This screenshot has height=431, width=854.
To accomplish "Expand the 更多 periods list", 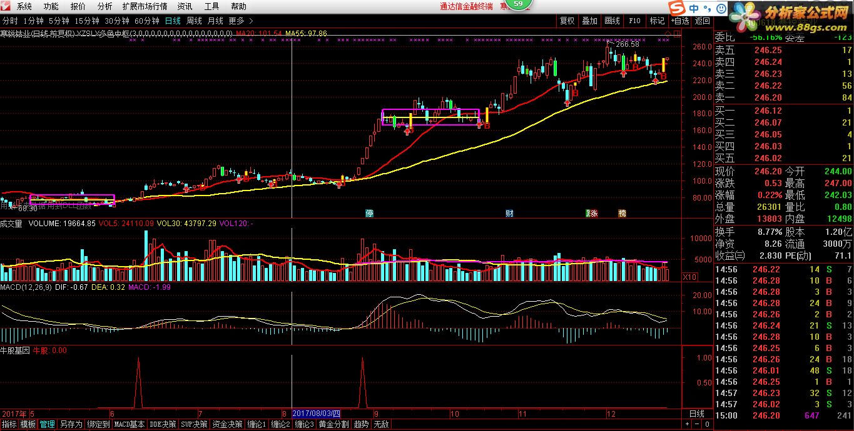I will tap(241, 21).
